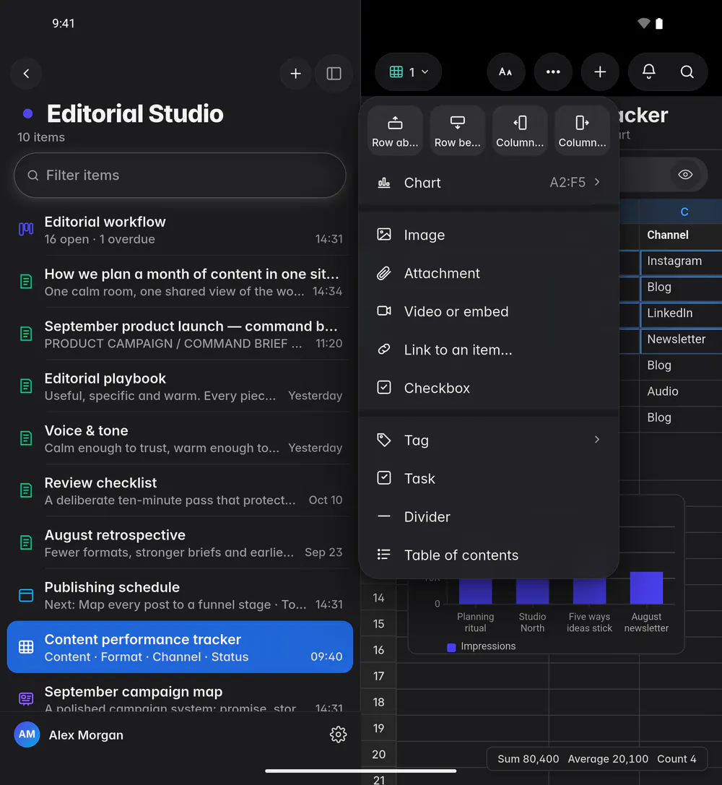The height and width of the screenshot is (785, 722).
Task: Select the Audio cell
Action: (681, 391)
